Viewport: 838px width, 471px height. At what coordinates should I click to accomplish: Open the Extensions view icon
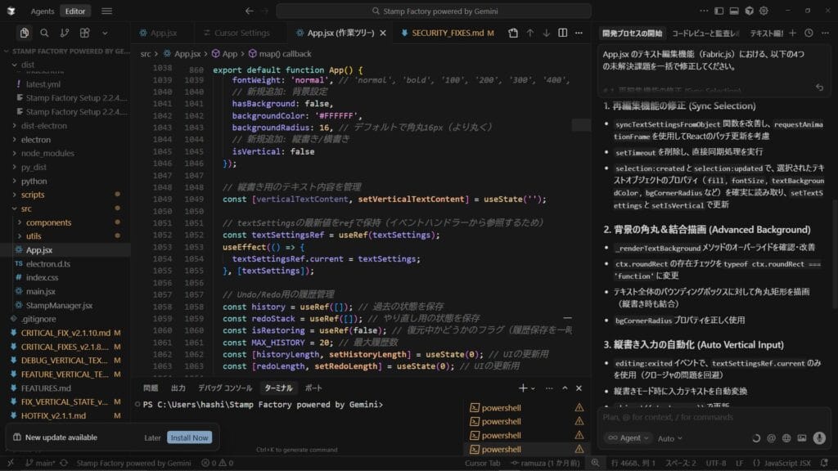click(x=85, y=34)
